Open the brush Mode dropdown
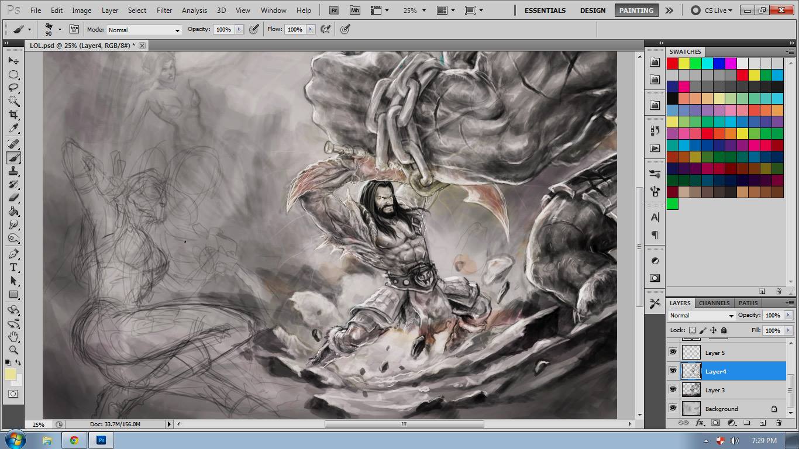799x449 pixels. pos(144,30)
